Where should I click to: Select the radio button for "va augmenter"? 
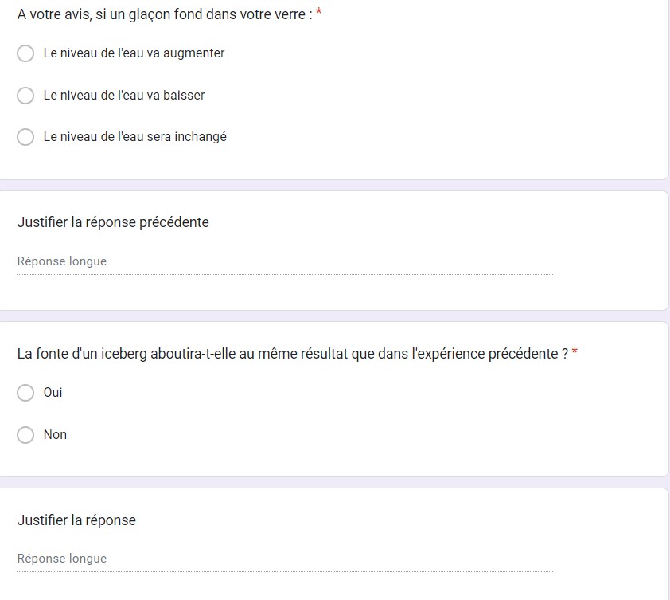pyautogui.click(x=25, y=53)
